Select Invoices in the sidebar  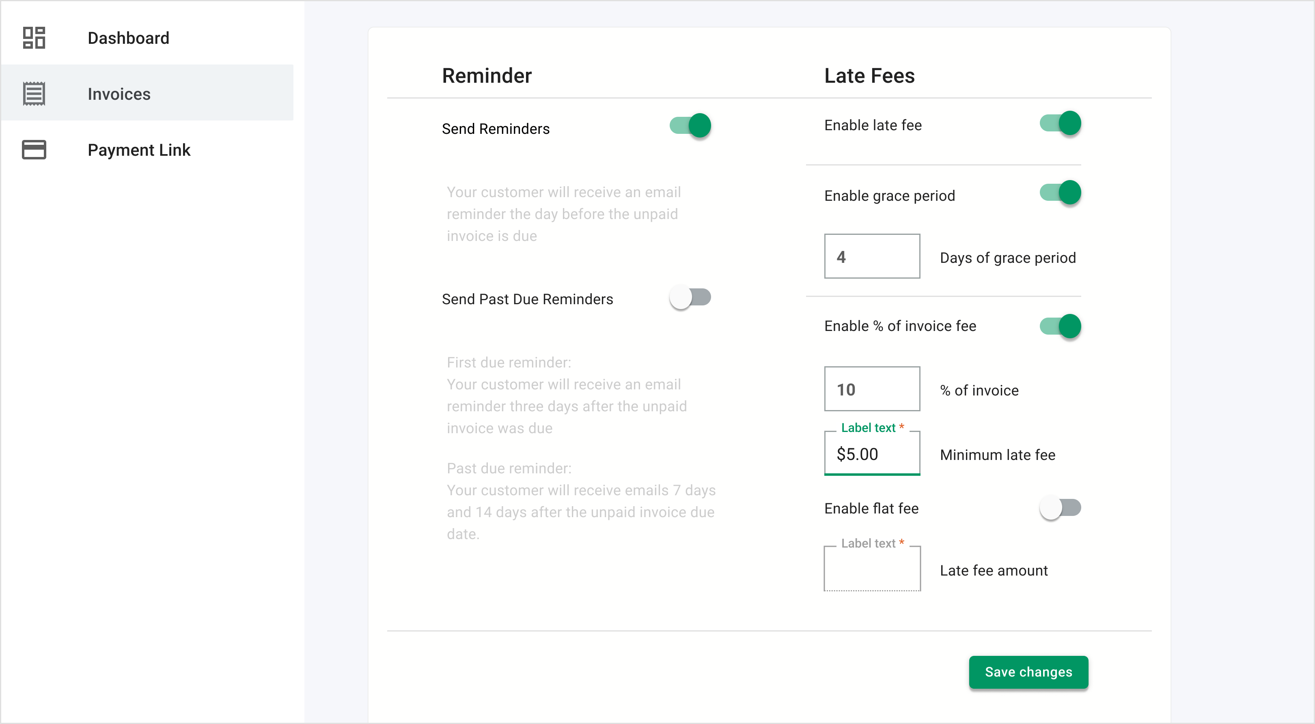(x=119, y=93)
